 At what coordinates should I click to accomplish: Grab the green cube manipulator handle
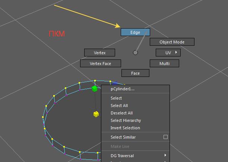pos(95,88)
